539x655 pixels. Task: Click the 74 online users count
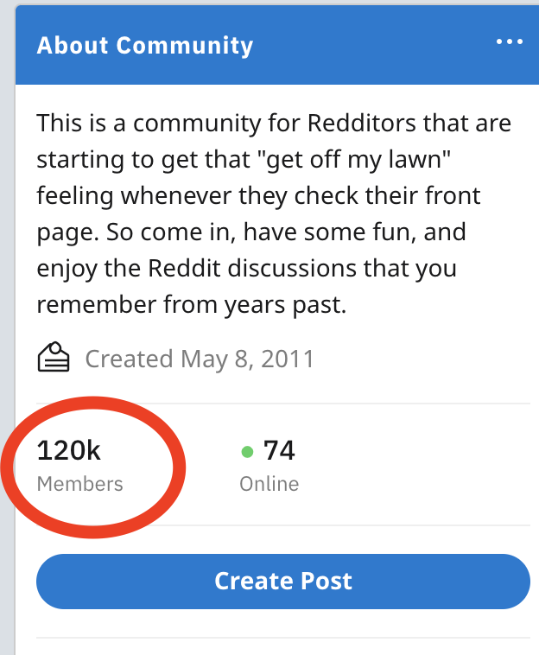pos(279,450)
